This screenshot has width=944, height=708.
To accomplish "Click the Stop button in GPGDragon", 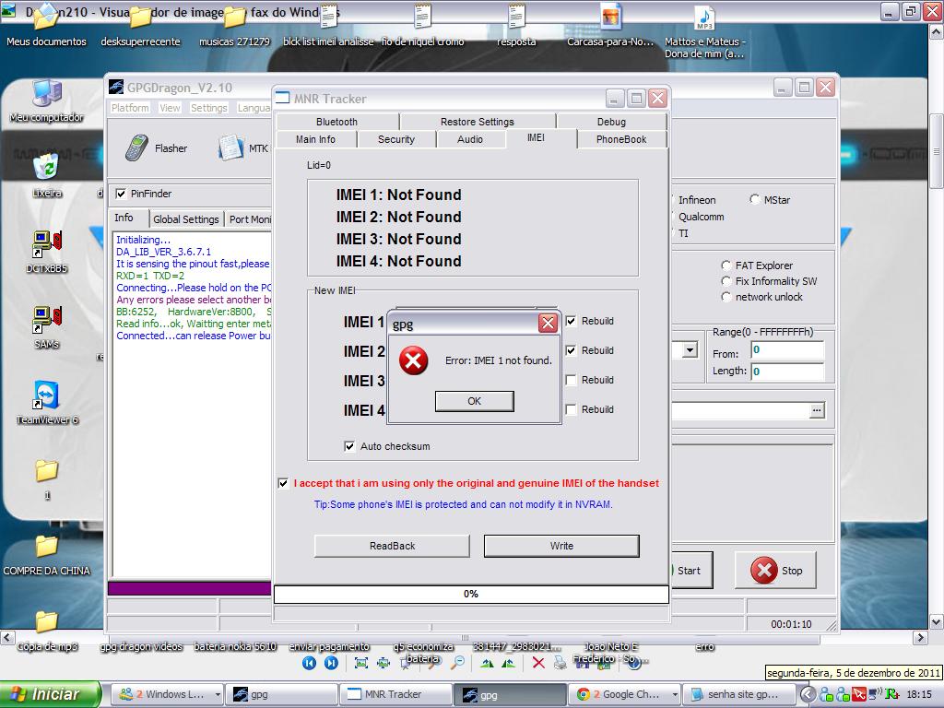I will (x=775, y=570).
